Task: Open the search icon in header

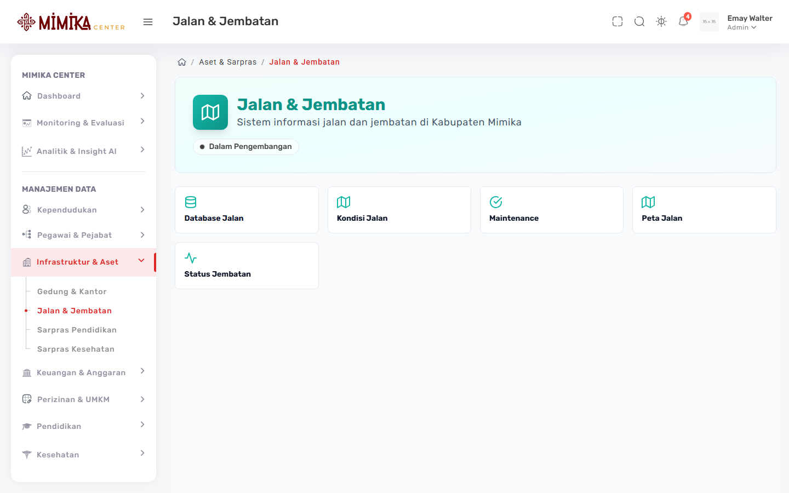Action: coord(639,22)
